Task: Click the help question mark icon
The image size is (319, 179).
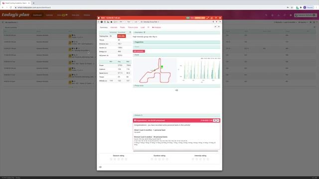Action: click(216, 18)
